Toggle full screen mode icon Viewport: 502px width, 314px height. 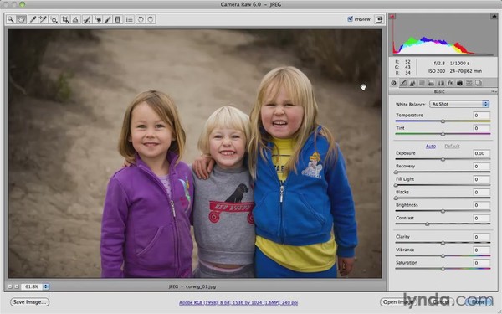coord(379,19)
